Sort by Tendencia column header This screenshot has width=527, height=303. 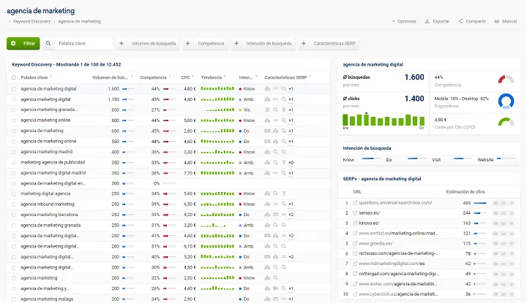[x=212, y=77]
